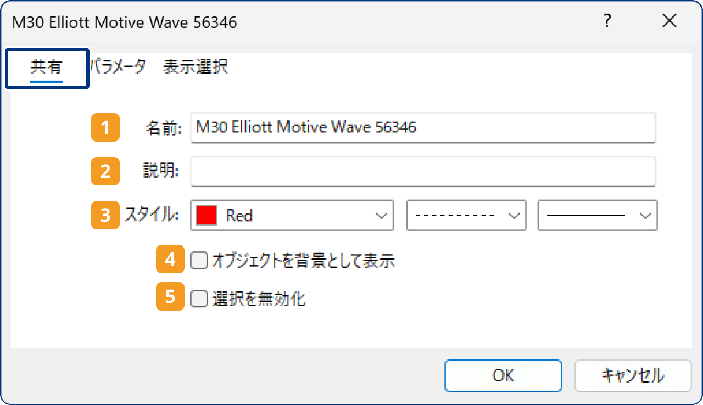Toggle 選択を無効化 checkbox

pyautogui.click(x=198, y=299)
